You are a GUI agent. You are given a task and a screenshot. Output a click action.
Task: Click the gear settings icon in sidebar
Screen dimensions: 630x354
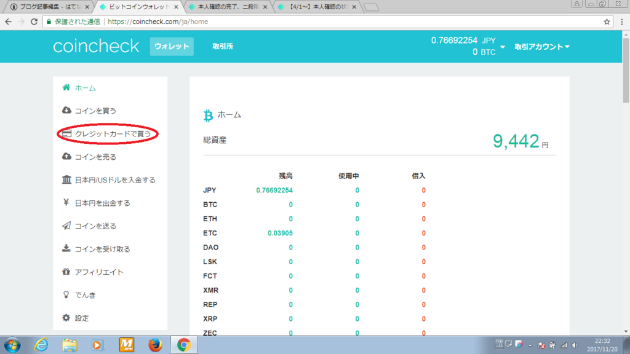coord(66,318)
